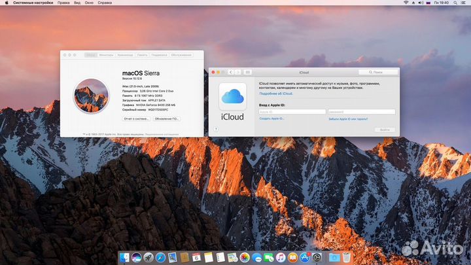Open iBooks orange icon in Dock
Image resolution: width=471 pixels, height=265 pixels.
(x=292, y=258)
